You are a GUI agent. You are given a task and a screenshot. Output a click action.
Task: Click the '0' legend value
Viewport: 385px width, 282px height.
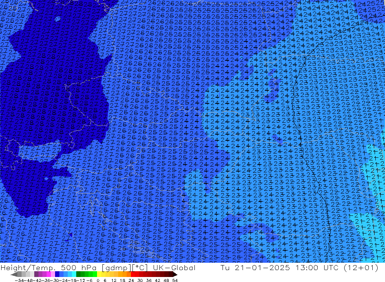coord(98,280)
